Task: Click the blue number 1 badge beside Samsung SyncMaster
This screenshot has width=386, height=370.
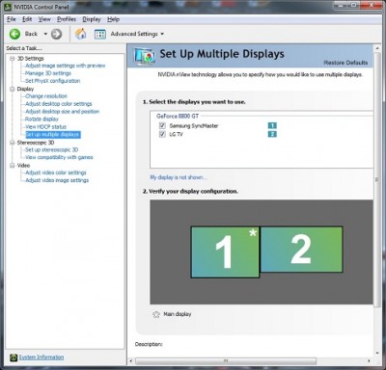Action: coord(272,125)
